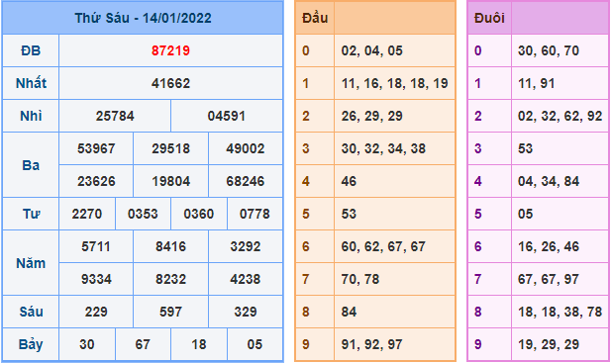
Task: Select Ba prize number 53967
Action: [96, 148]
